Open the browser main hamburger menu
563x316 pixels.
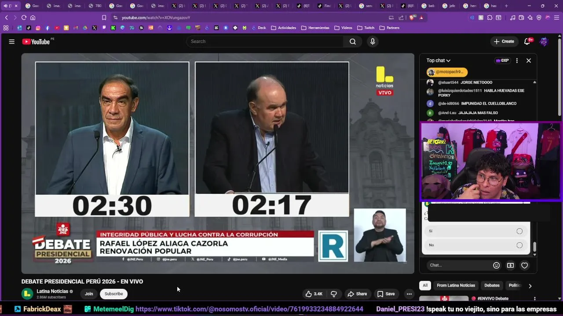556,18
